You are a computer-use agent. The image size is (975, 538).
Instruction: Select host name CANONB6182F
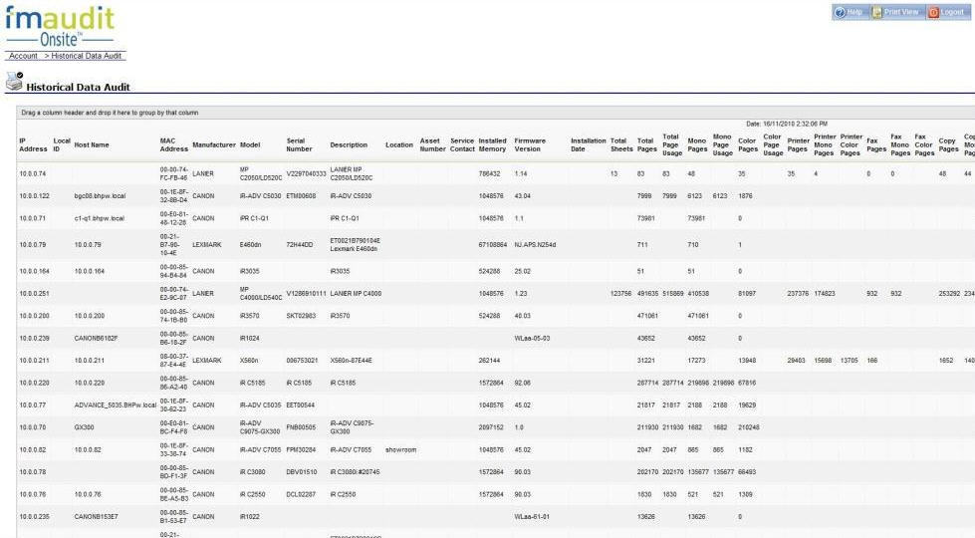pos(96,339)
